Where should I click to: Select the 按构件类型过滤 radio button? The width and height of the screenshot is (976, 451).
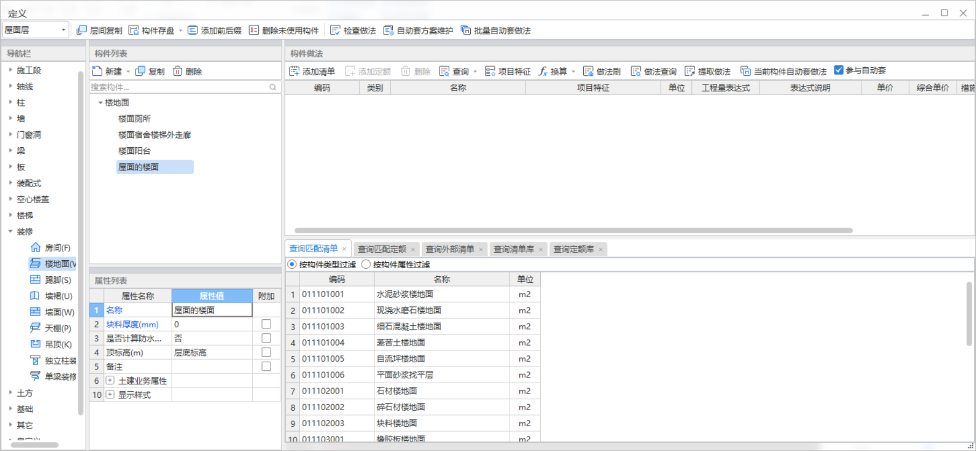pos(292,264)
